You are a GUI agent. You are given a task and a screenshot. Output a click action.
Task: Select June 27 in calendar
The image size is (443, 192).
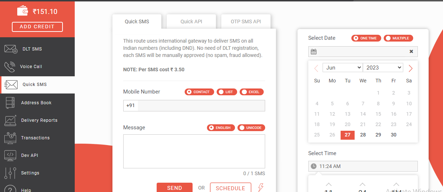(347, 135)
